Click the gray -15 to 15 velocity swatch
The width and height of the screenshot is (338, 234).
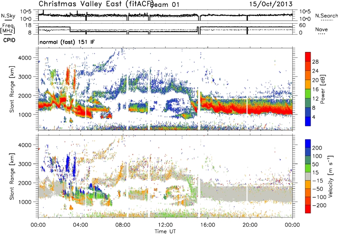308,176
